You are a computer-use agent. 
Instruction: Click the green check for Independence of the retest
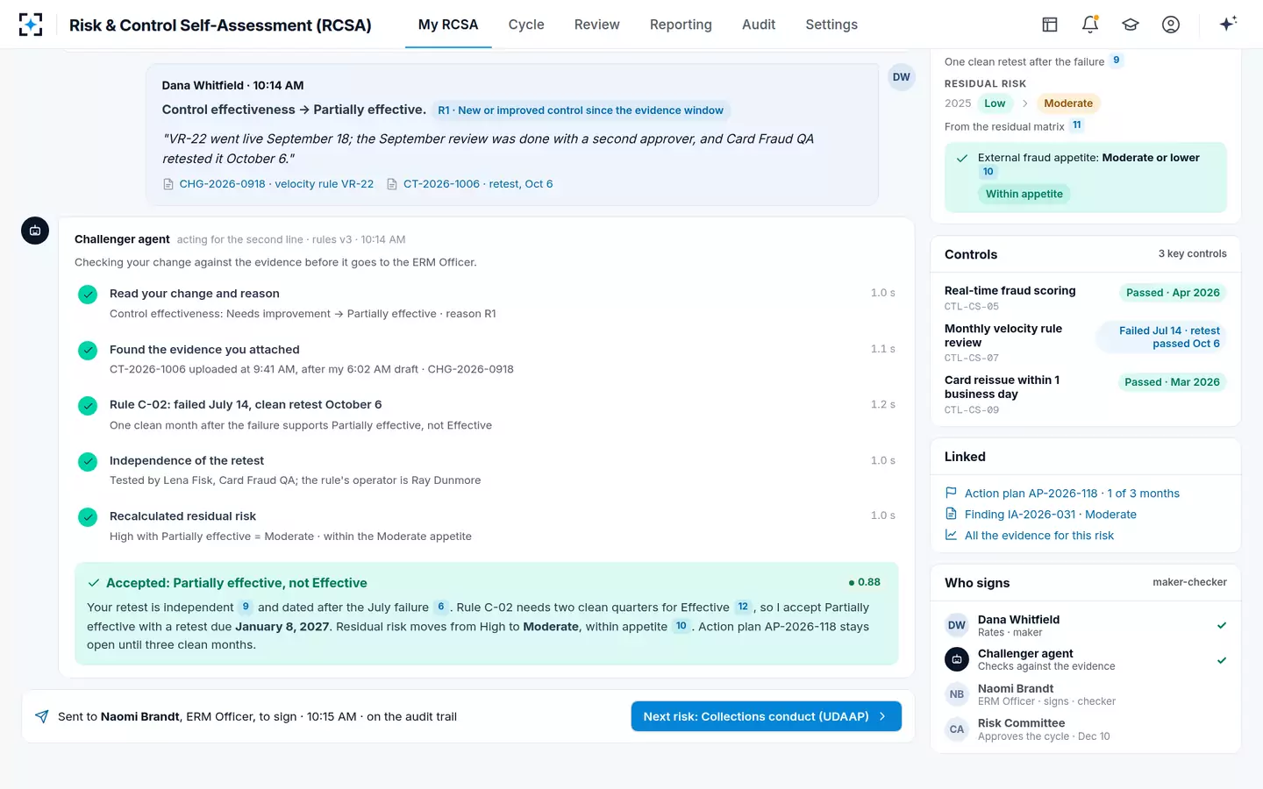[88, 461]
